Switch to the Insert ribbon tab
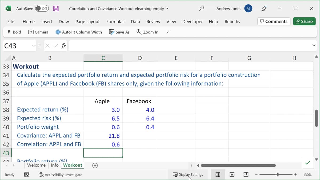 coord(47,22)
